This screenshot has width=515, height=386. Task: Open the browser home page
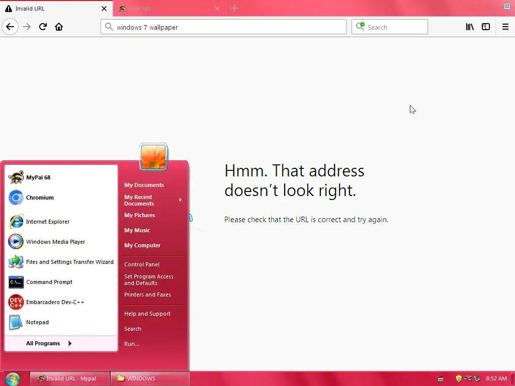click(59, 27)
